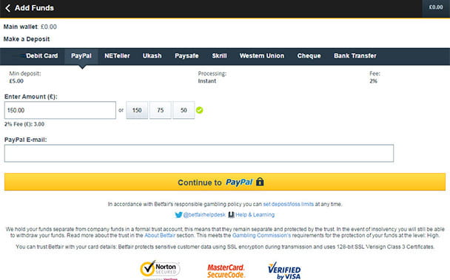Click the padlock icon on Continue button
The image size is (450, 280).
pyautogui.click(x=260, y=182)
